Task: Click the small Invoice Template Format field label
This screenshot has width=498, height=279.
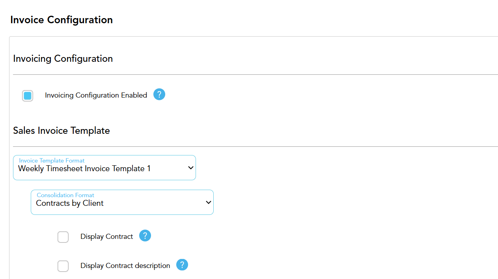Action: [x=52, y=161]
